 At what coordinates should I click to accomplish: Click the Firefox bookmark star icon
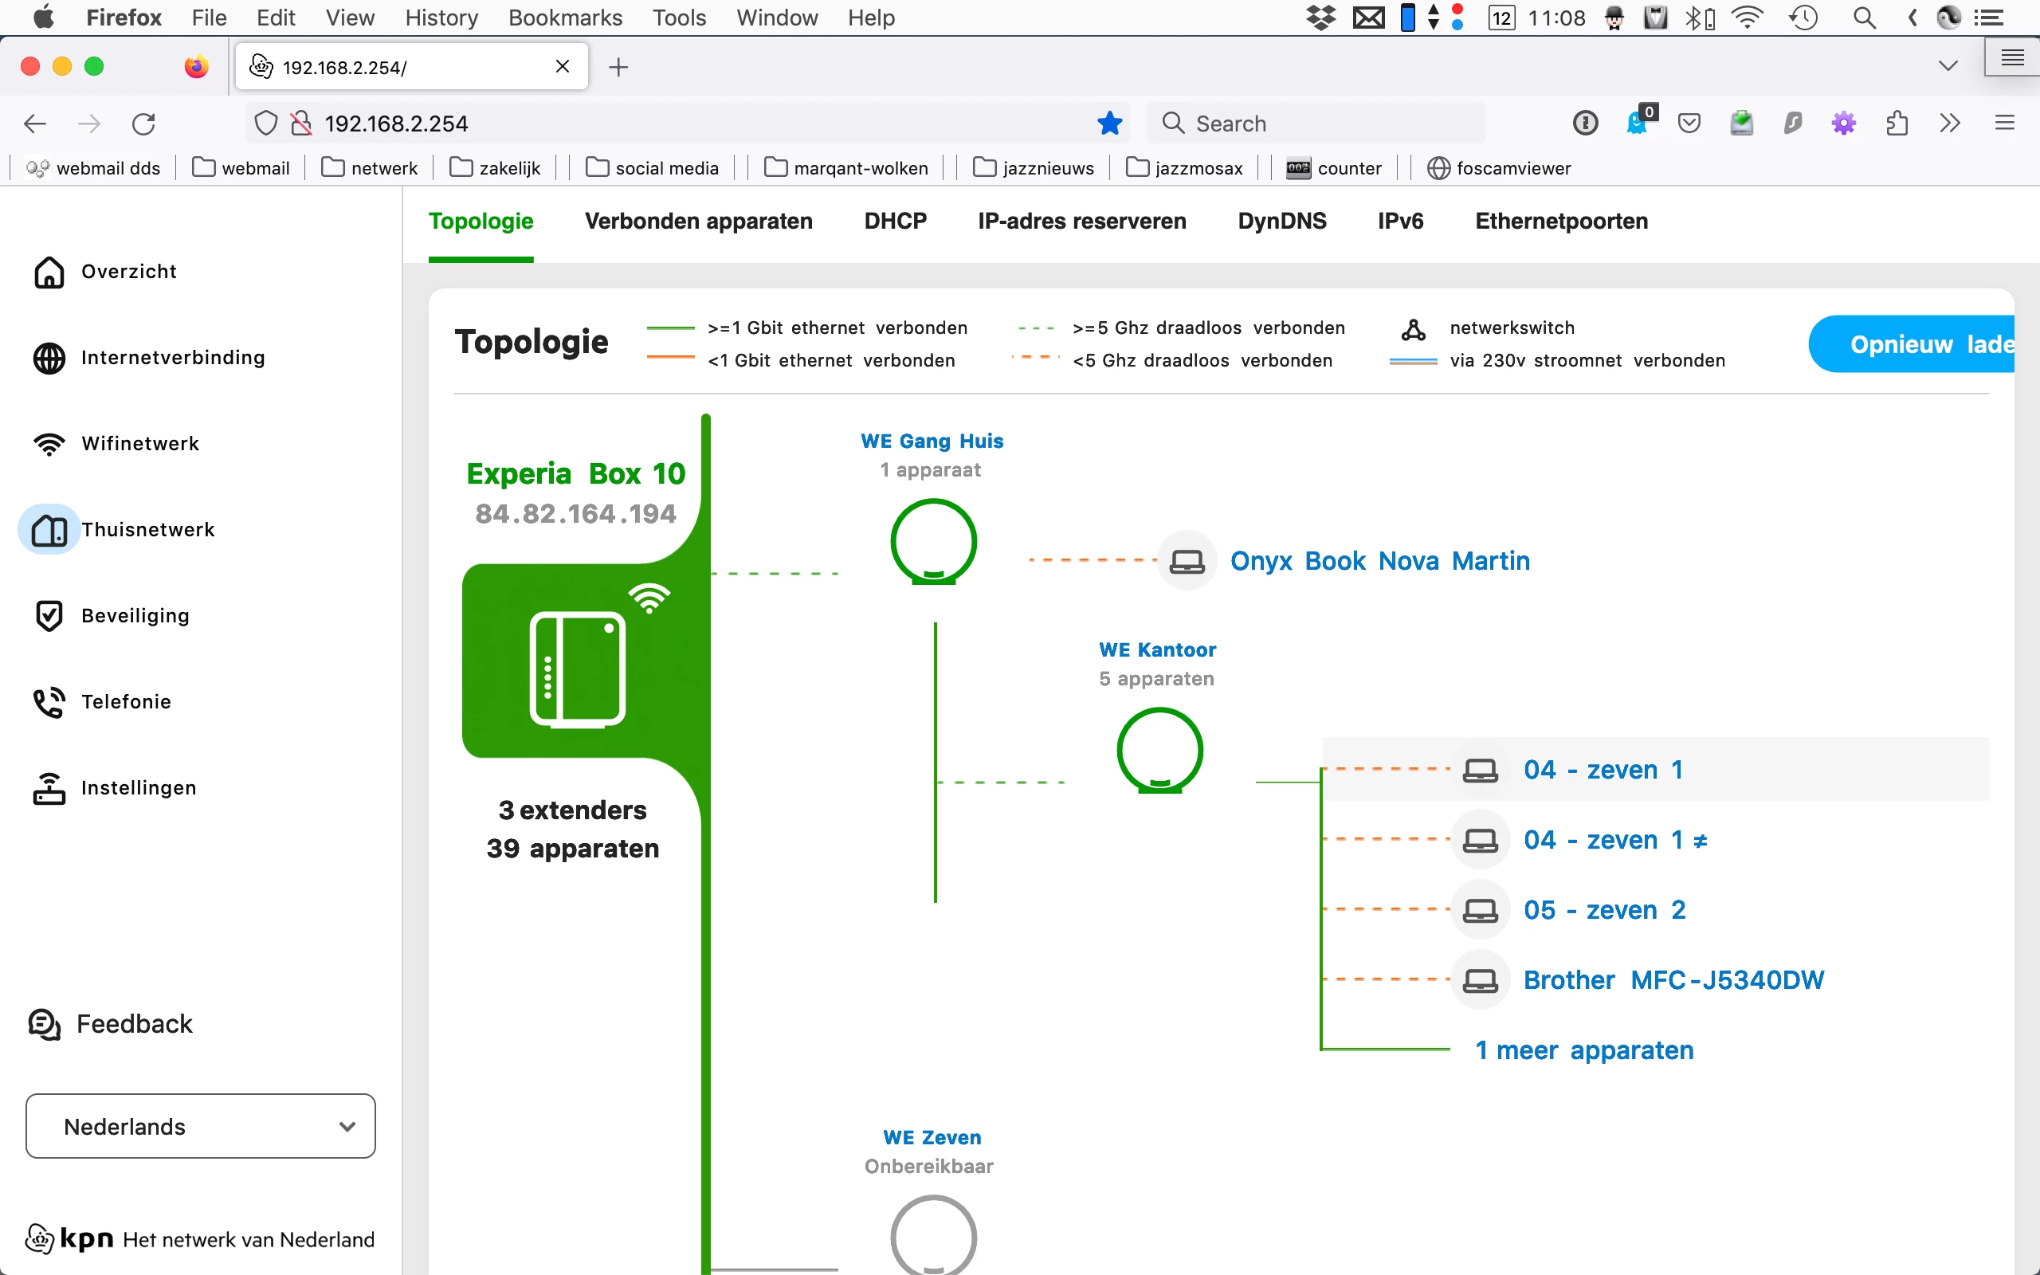(x=1109, y=124)
